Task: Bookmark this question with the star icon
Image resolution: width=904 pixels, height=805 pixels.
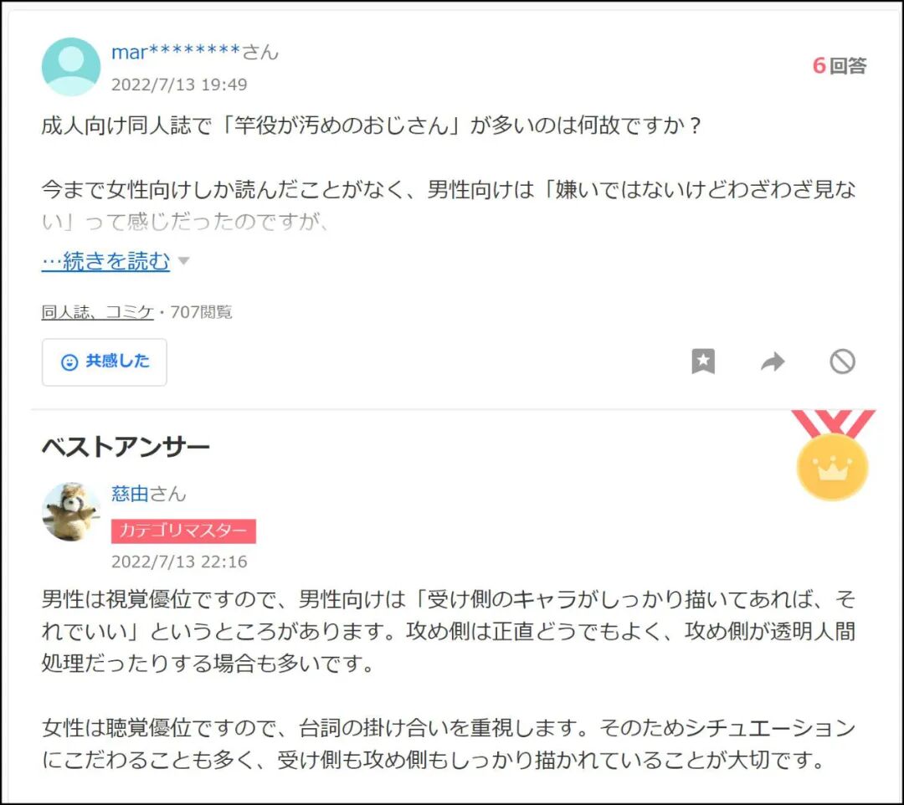Action: [703, 361]
